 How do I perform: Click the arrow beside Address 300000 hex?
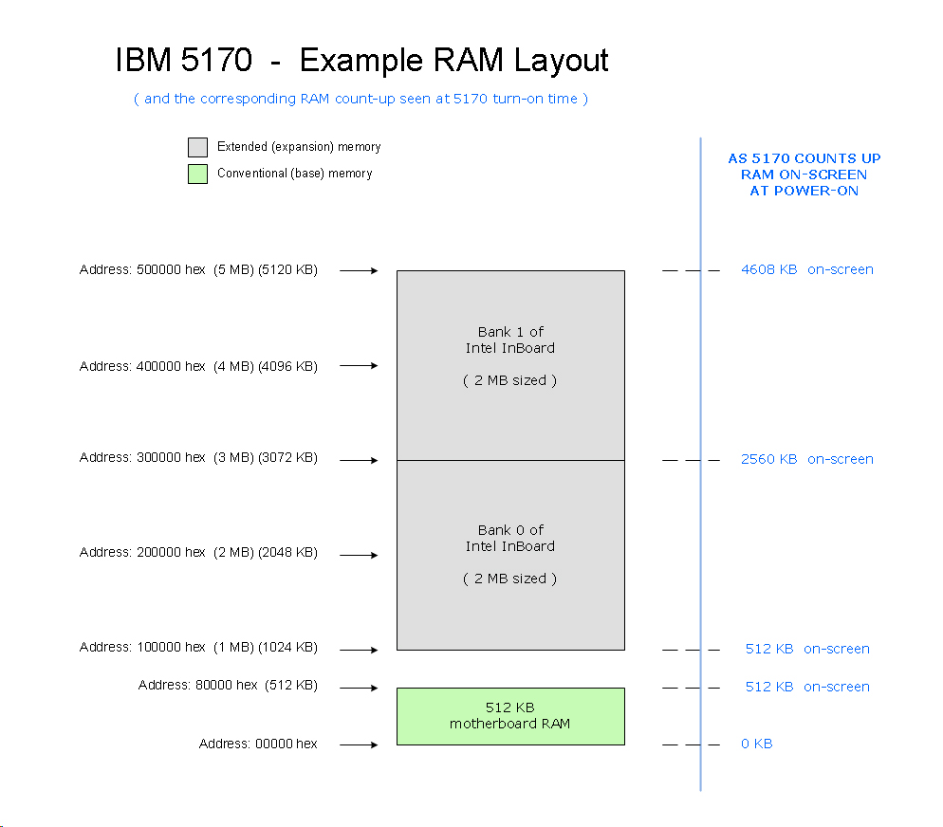coord(359,461)
